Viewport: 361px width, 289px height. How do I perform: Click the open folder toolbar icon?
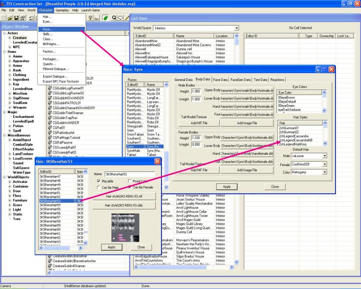coord(10,18)
